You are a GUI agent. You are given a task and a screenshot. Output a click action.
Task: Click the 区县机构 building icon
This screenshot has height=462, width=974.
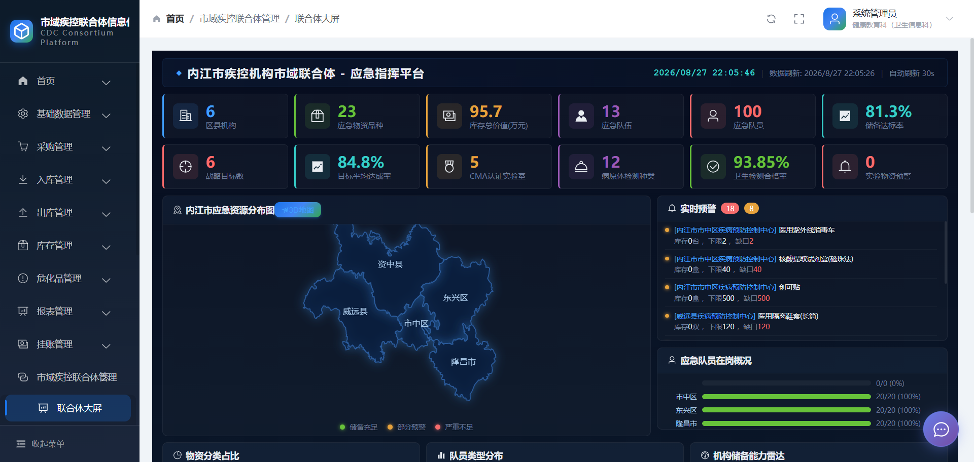(186, 116)
